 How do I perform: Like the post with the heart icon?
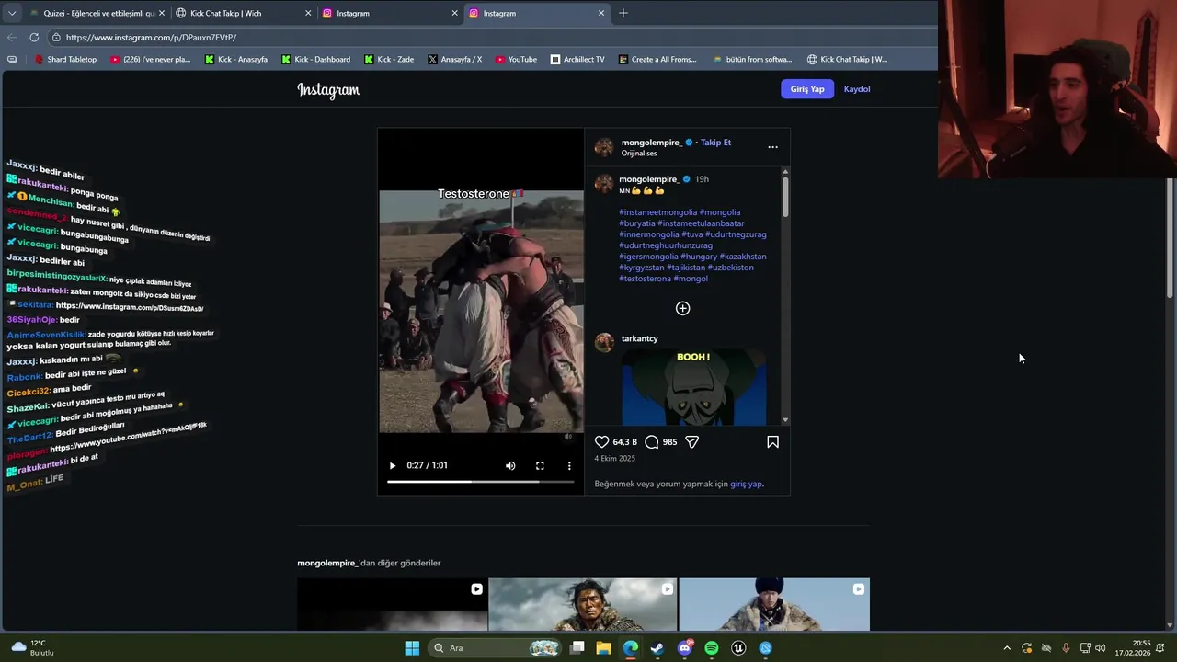click(x=601, y=442)
